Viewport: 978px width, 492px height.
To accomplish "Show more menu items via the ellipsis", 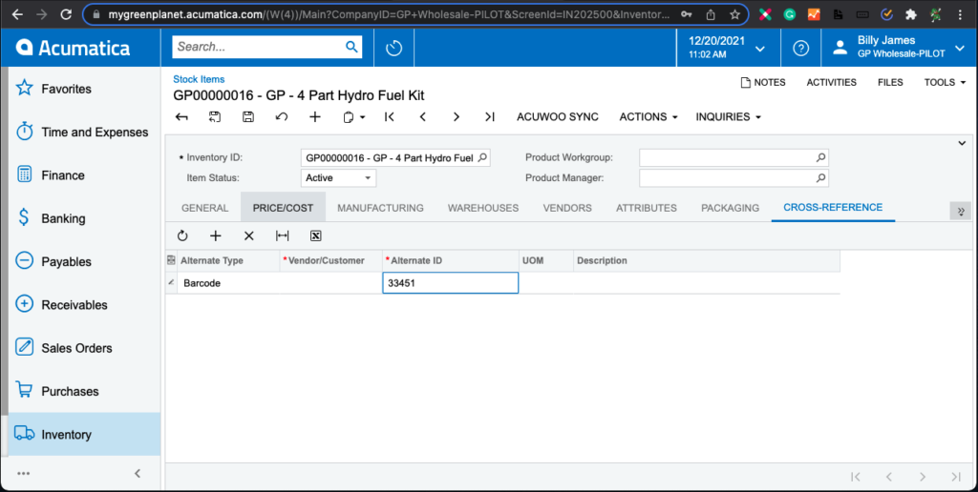I will [24, 473].
